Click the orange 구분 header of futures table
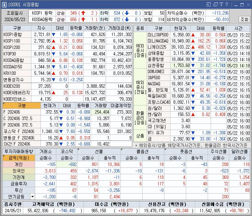 coord(22,105)
